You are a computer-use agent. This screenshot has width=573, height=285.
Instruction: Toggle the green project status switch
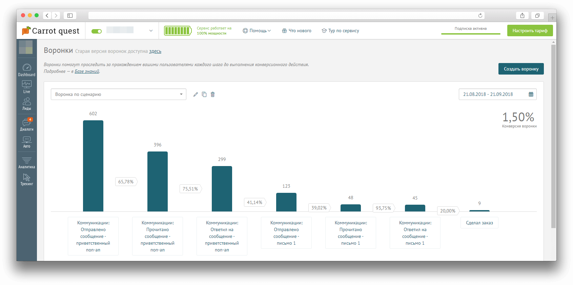97,31
